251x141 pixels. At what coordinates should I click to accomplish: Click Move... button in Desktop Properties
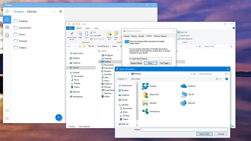pyautogui.click(x=151, y=63)
